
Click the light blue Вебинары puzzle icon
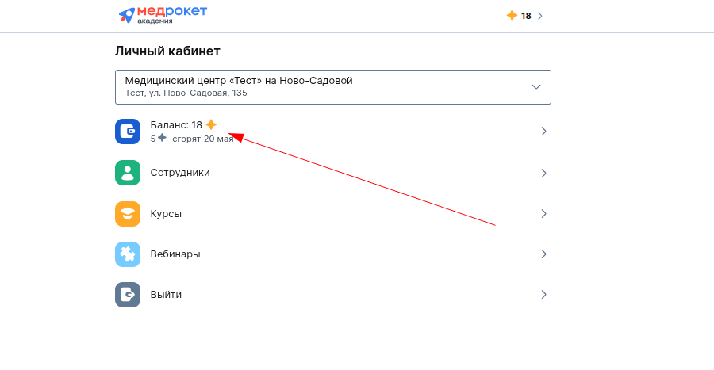coord(128,254)
